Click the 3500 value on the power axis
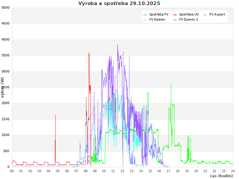239x179 pixels. (6, 55)
